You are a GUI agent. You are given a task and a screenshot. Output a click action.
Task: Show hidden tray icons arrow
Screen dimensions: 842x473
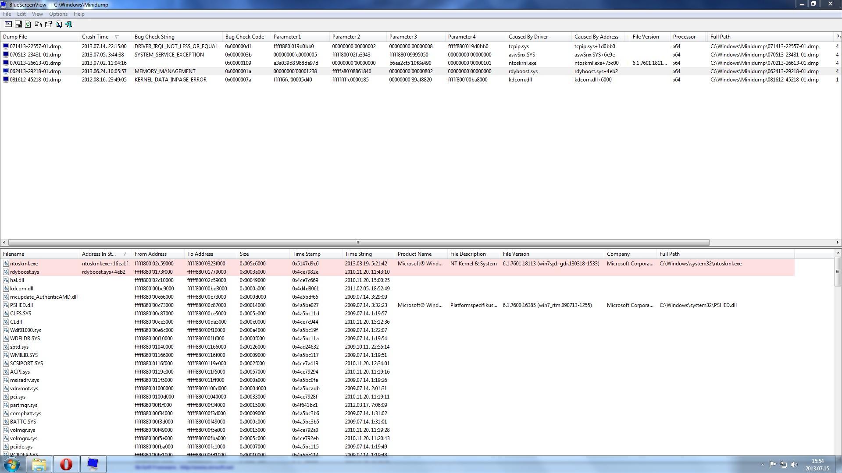coord(762,465)
